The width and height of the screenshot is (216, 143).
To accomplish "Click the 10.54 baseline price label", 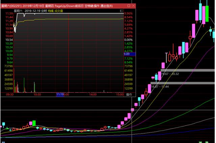I will point(9,40).
